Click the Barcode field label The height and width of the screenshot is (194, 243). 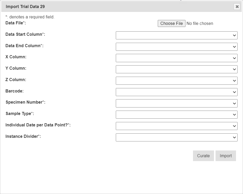[15, 91]
